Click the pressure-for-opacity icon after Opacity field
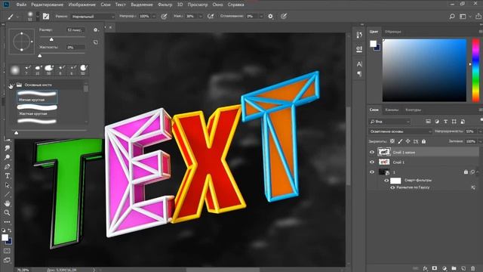The height and width of the screenshot is (272, 483). click(x=165, y=17)
